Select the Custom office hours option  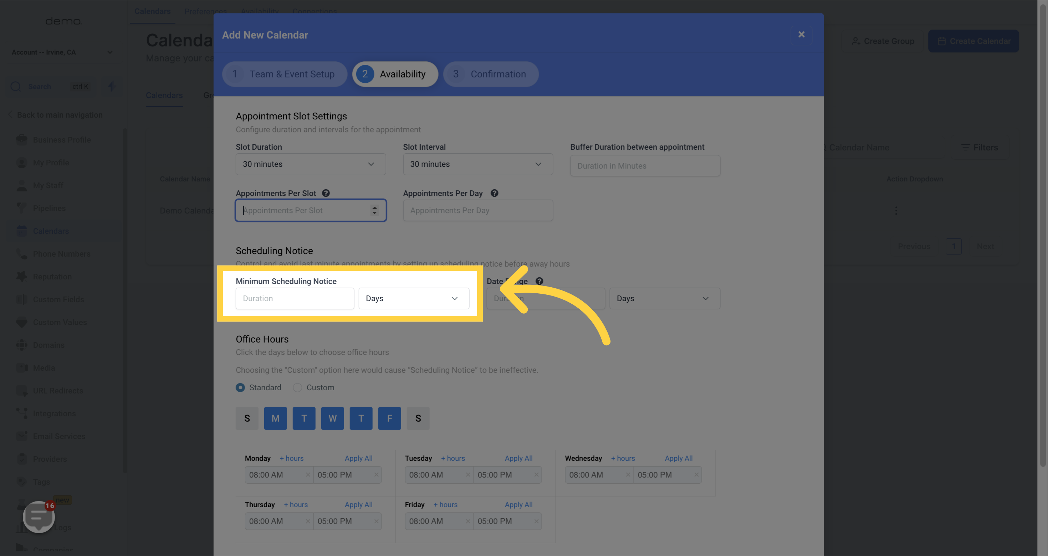click(x=298, y=388)
